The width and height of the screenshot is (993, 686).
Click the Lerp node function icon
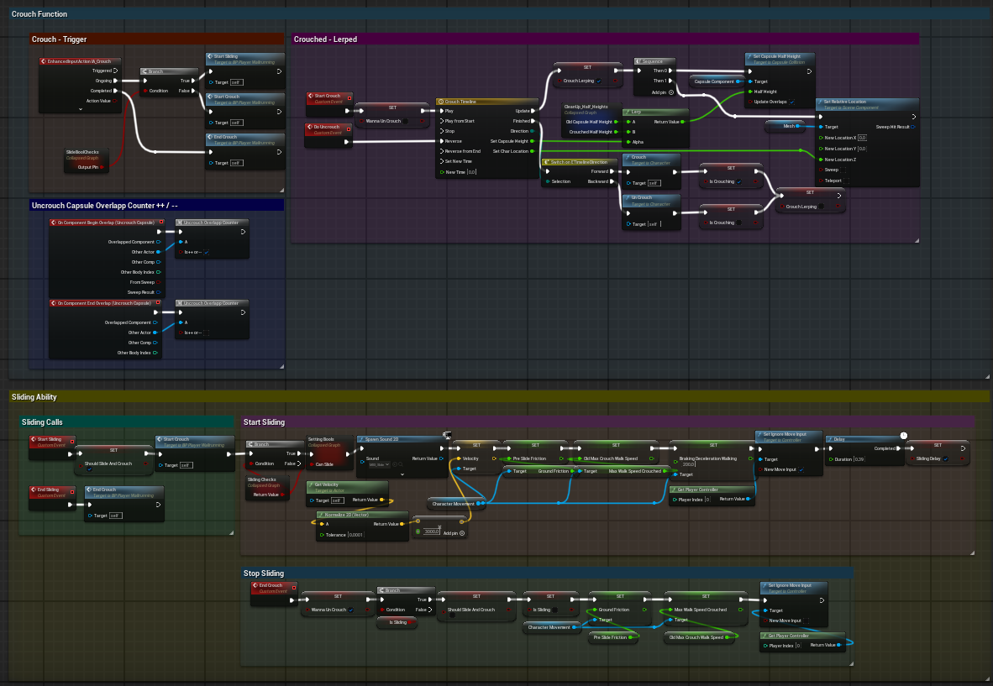(x=627, y=112)
